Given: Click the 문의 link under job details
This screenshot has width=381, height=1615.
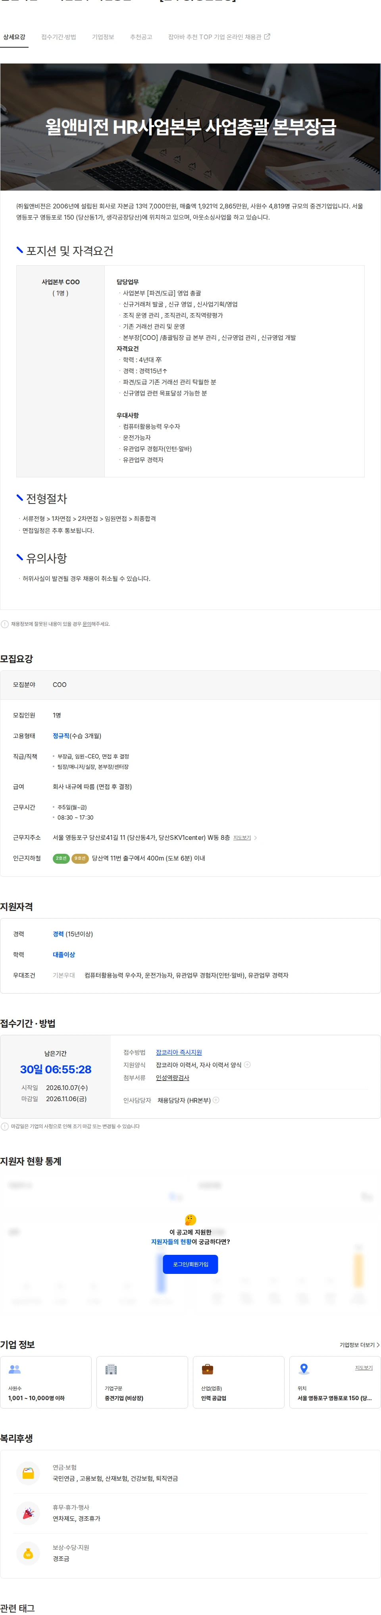Looking at the screenshot, I should click(87, 624).
